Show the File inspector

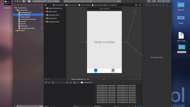pos(146,5)
